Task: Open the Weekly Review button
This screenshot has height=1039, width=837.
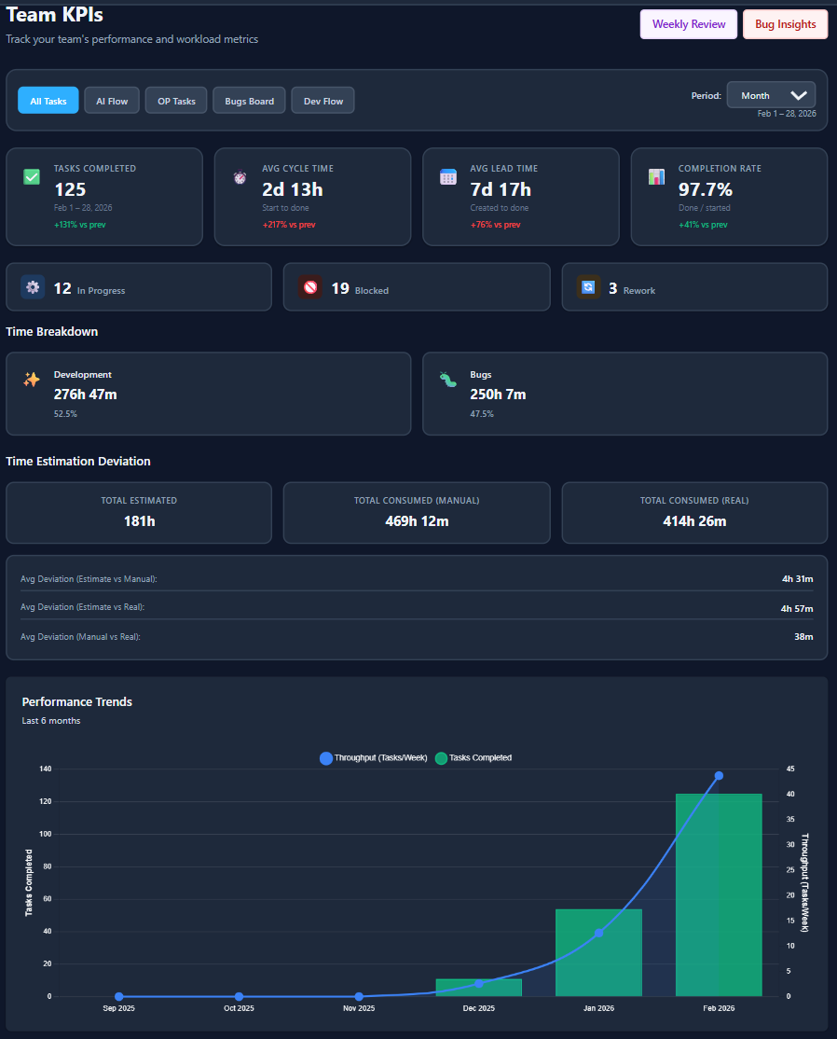Action: tap(689, 24)
